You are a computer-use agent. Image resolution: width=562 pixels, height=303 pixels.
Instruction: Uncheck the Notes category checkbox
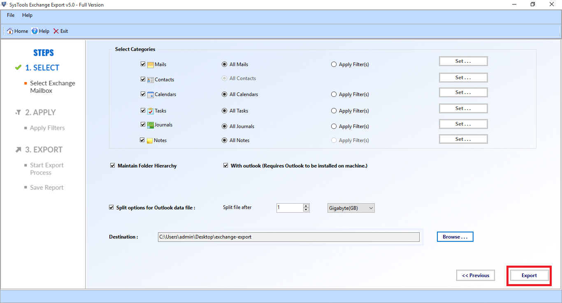142,140
